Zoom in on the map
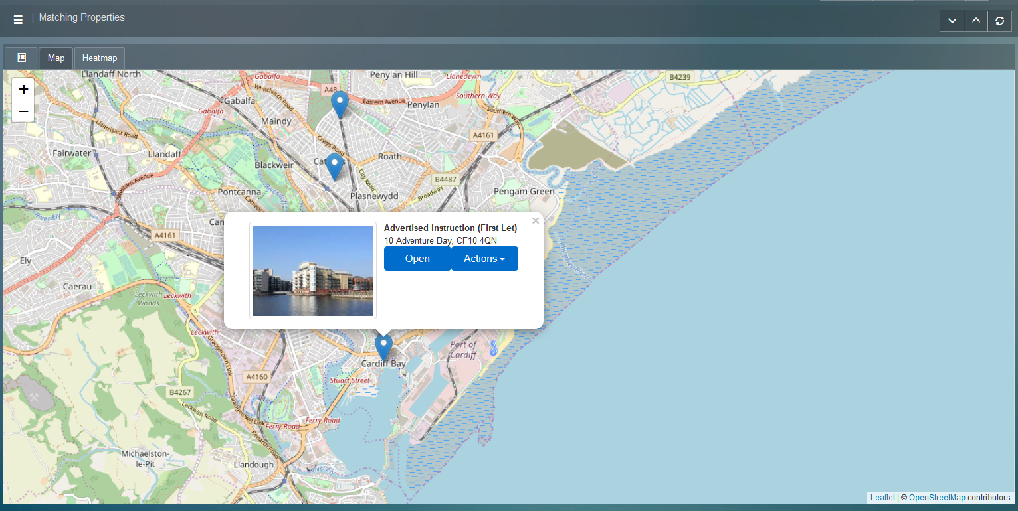1018x511 pixels. (23, 90)
